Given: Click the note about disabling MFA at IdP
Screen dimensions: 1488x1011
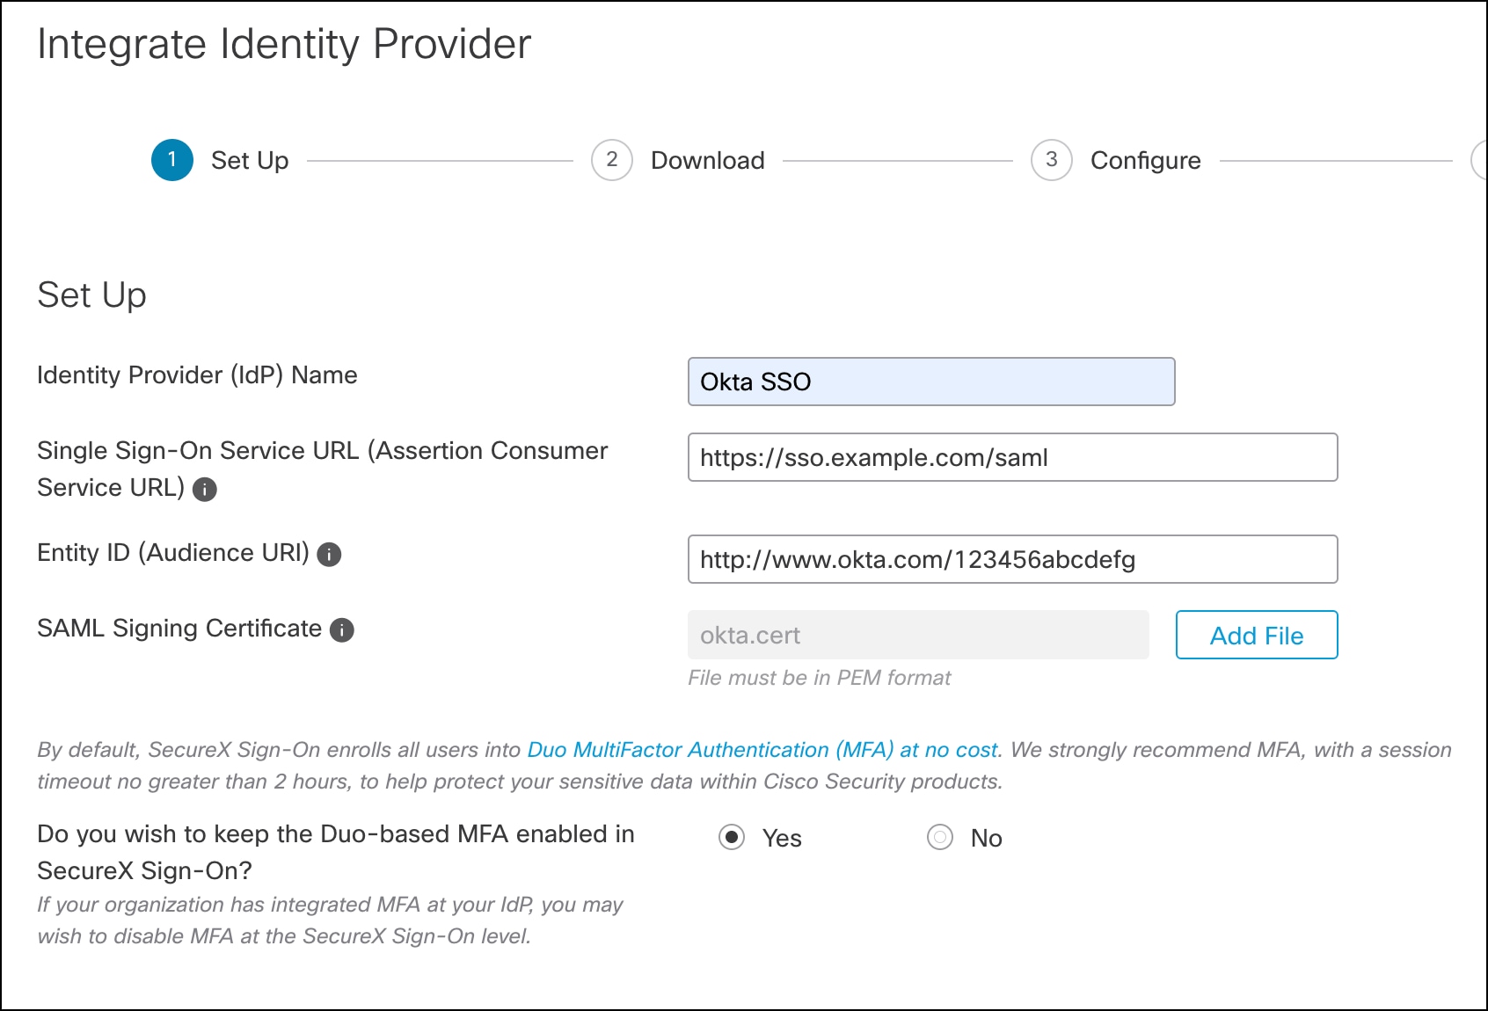Looking at the screenshot, I should [x=331, y=920].
